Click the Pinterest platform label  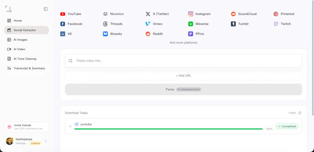click(x=288, y=14)
